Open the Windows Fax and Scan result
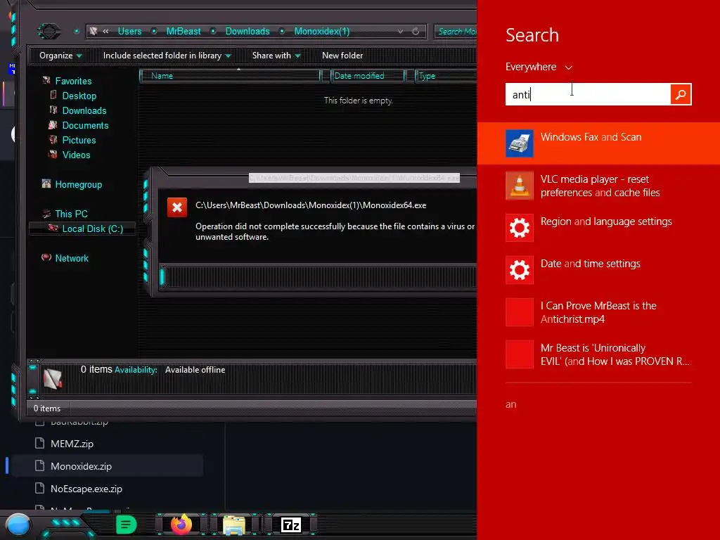Viewport: 720px width, 540px height. click(x=598, y=143)
